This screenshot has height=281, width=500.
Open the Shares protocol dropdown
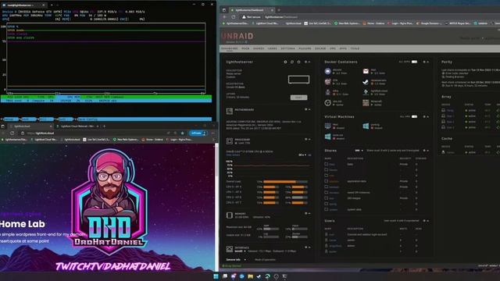tap(359, 151)
